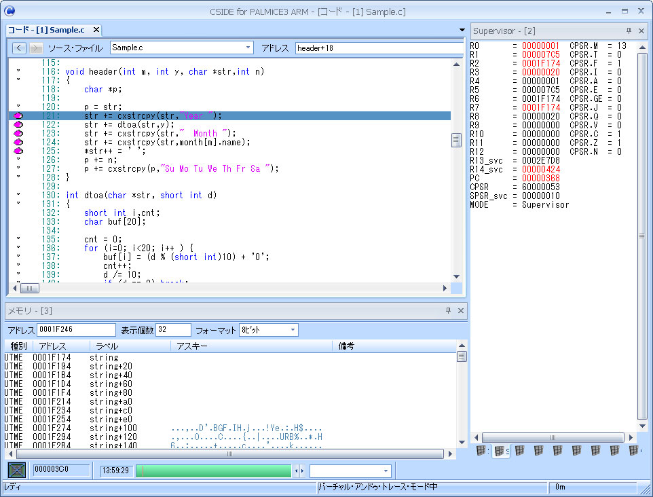Viewport: 653px width, 497px height.
Task: Toggle breakpoint on line 121
Action: [x=18, y=116]
